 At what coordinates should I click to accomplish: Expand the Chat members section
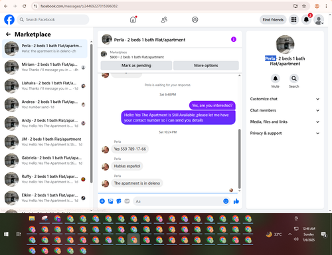pos(285,110)
